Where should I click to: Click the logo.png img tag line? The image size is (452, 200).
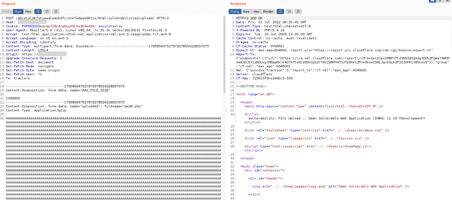(331, 186)
